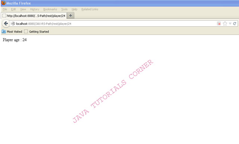Viewport: 239px width, 144px height.
Task: Open the History menu
Action: [35, 9]
